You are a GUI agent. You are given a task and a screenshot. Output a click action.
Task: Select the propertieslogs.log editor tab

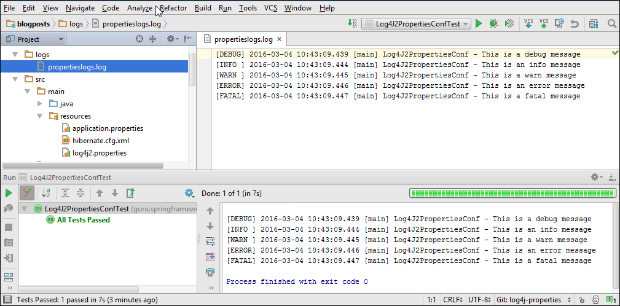coord(243,39)
